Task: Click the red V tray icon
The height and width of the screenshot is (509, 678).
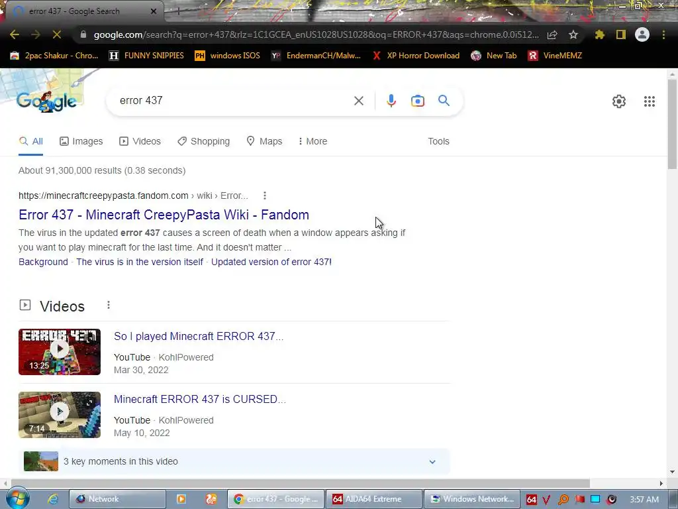Action: click(546, 500)
